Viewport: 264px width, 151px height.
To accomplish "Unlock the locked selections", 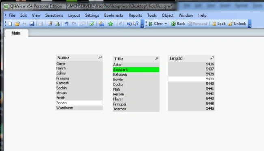I will coord(237,24).
